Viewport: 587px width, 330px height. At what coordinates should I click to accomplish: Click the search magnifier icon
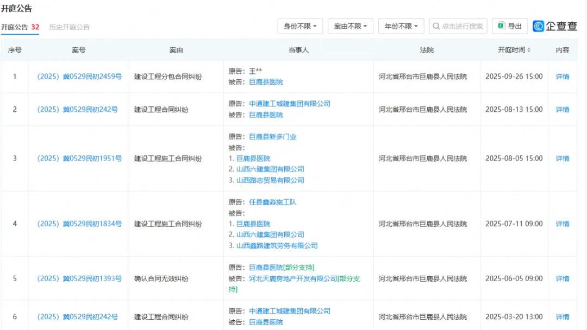[x=435, y=26]
